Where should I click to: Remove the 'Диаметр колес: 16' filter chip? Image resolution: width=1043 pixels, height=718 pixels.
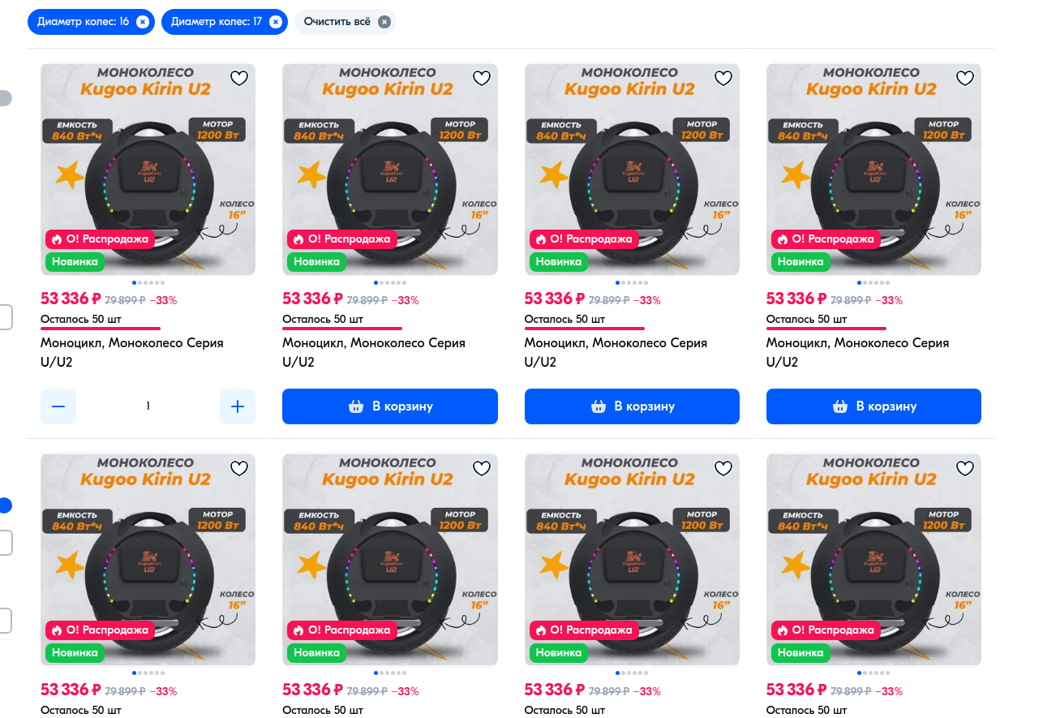point(143,22)
